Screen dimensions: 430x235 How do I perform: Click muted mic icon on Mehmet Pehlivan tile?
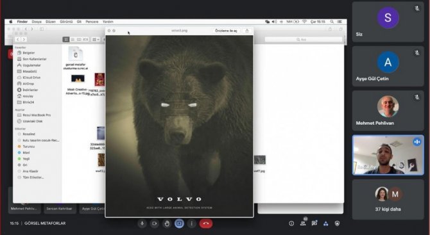[x=417, y=97]
